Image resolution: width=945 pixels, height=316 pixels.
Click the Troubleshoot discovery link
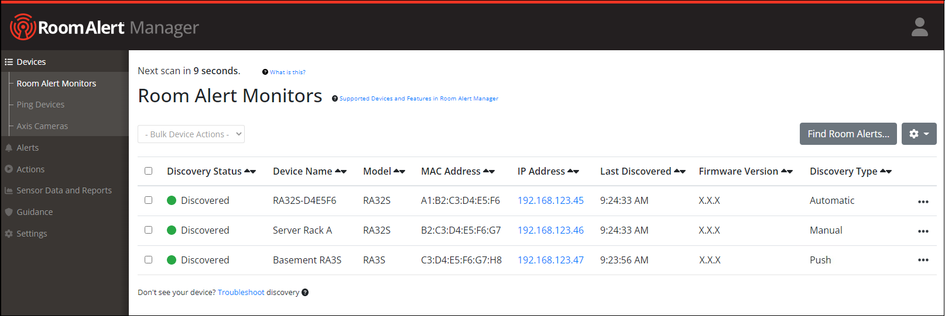coord(241,293)
